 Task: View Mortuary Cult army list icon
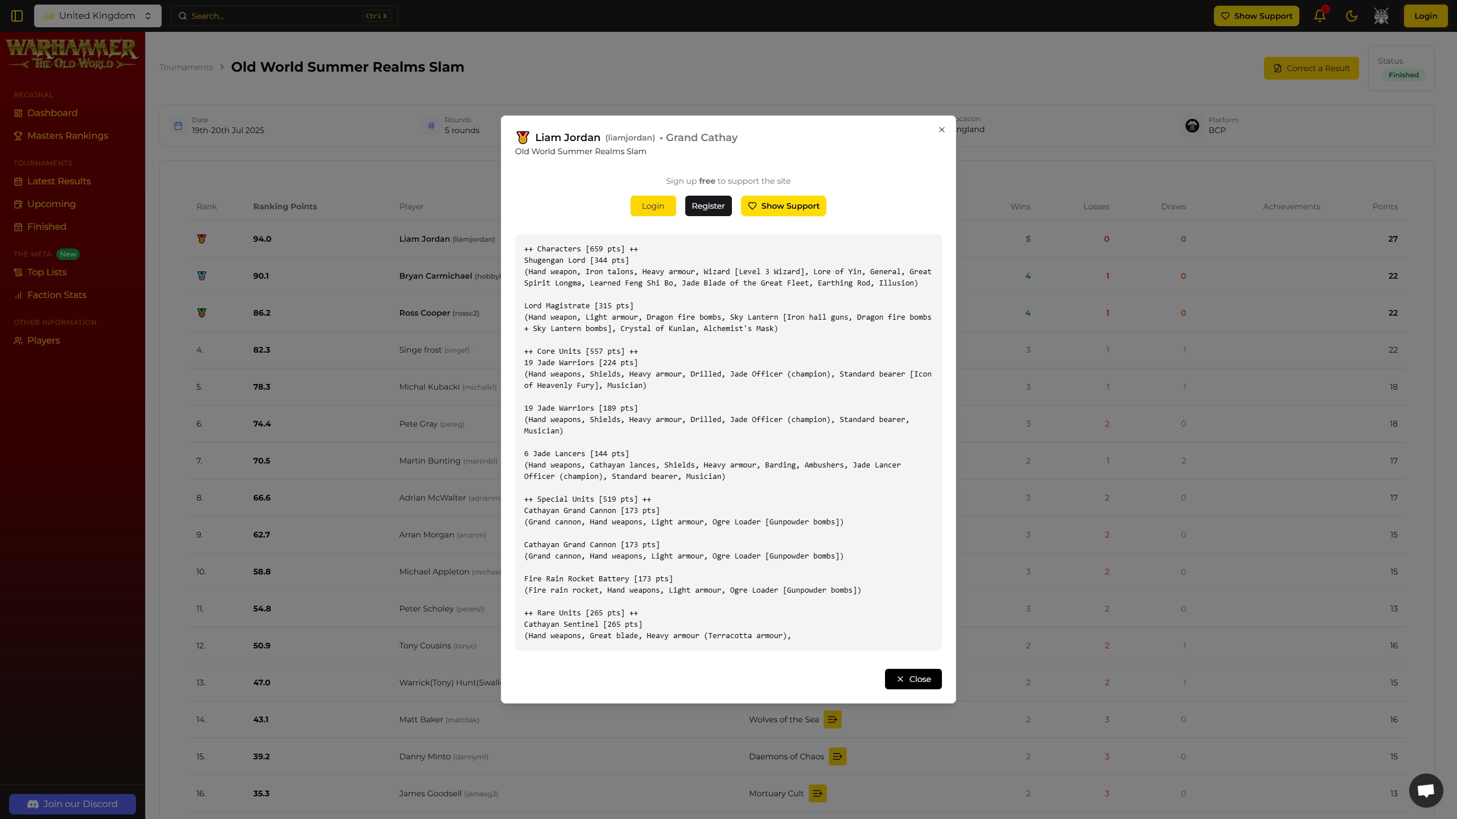[x=818, y=793]
